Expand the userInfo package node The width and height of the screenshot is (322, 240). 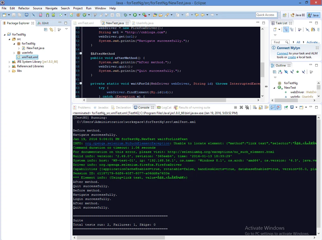[14, 53]
